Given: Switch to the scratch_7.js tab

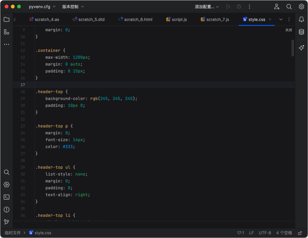Looking at the screenshot, I should pos(215,19).
